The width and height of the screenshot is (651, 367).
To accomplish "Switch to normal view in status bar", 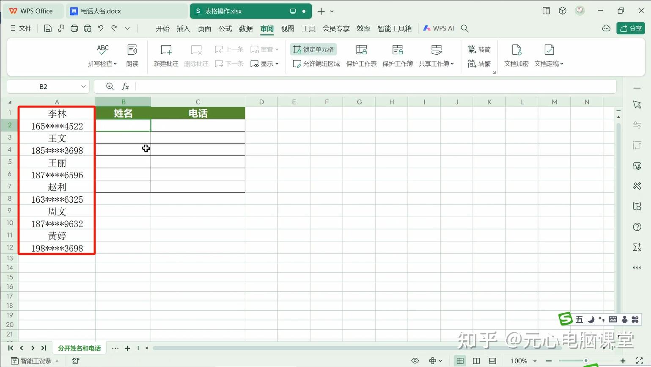I will coord(460,361).
